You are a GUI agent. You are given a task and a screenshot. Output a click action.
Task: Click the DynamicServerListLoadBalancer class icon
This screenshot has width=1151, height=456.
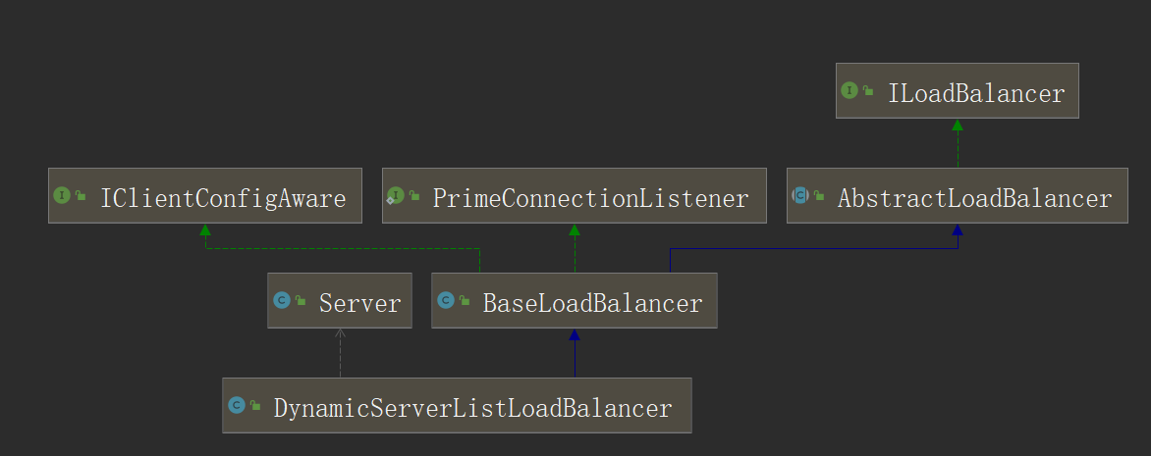coord(237,405)
